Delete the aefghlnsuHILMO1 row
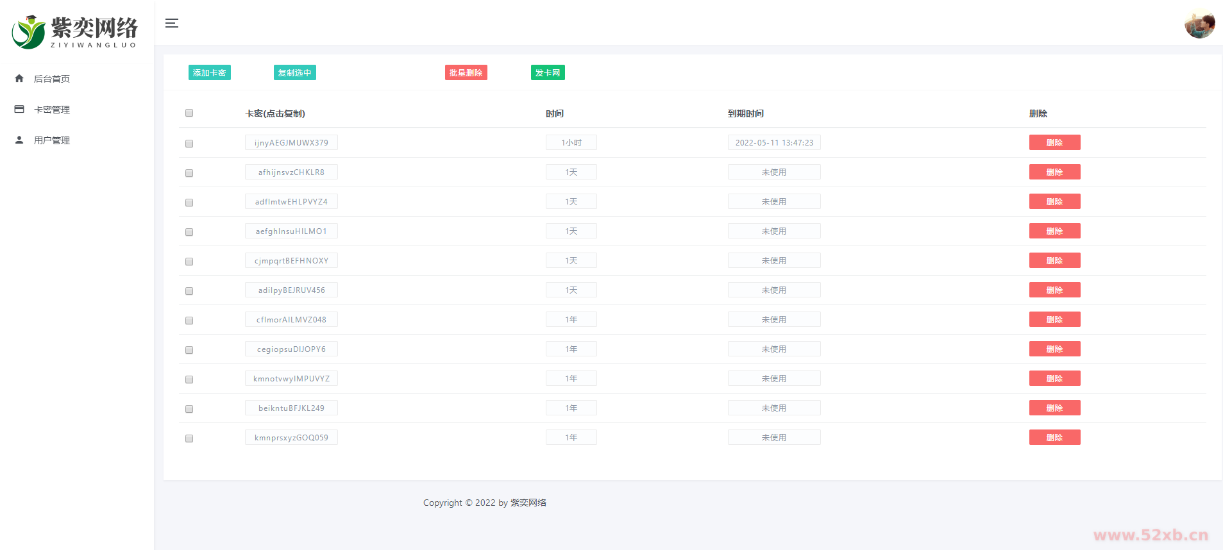Screen dimensions: 1223x550 point(1054,231)
